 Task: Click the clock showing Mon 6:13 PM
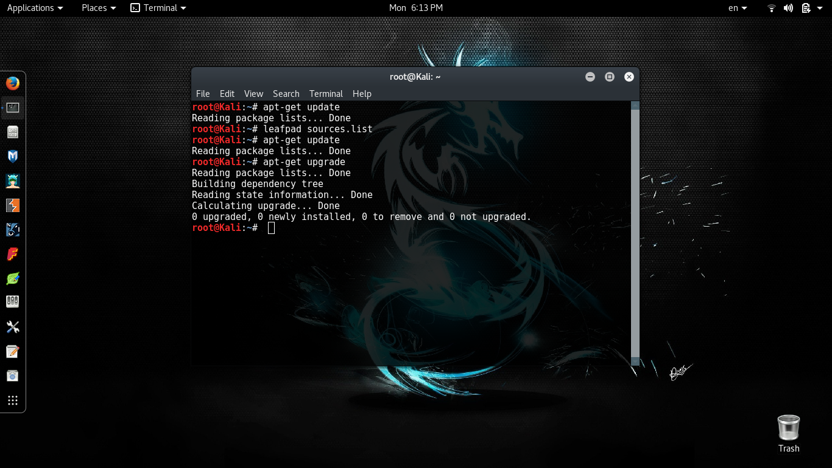[x=416, y=8]
